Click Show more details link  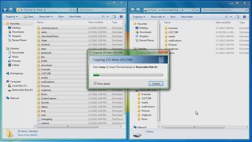point(28,135)
